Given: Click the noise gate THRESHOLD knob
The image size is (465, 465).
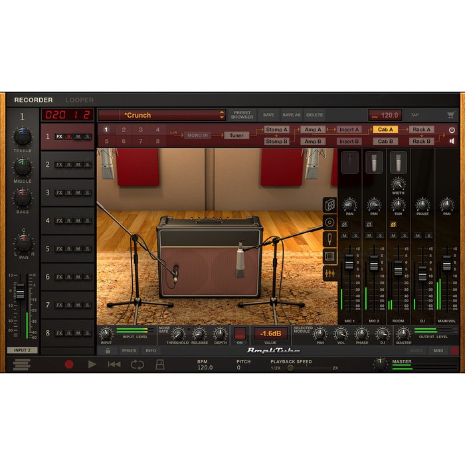Looking at the screenshot, I should coord(178,334).
